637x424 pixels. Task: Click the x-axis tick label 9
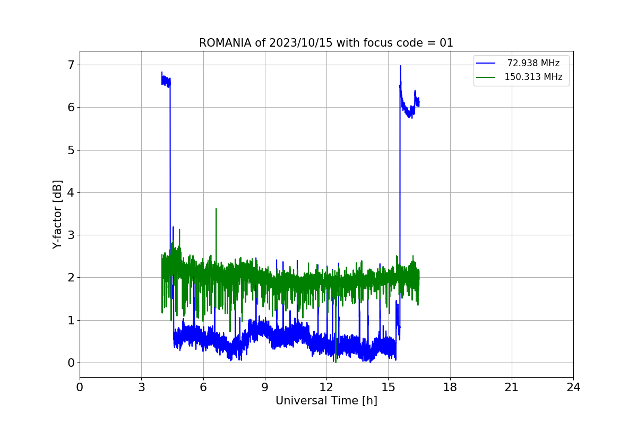(x=265, y=387)
